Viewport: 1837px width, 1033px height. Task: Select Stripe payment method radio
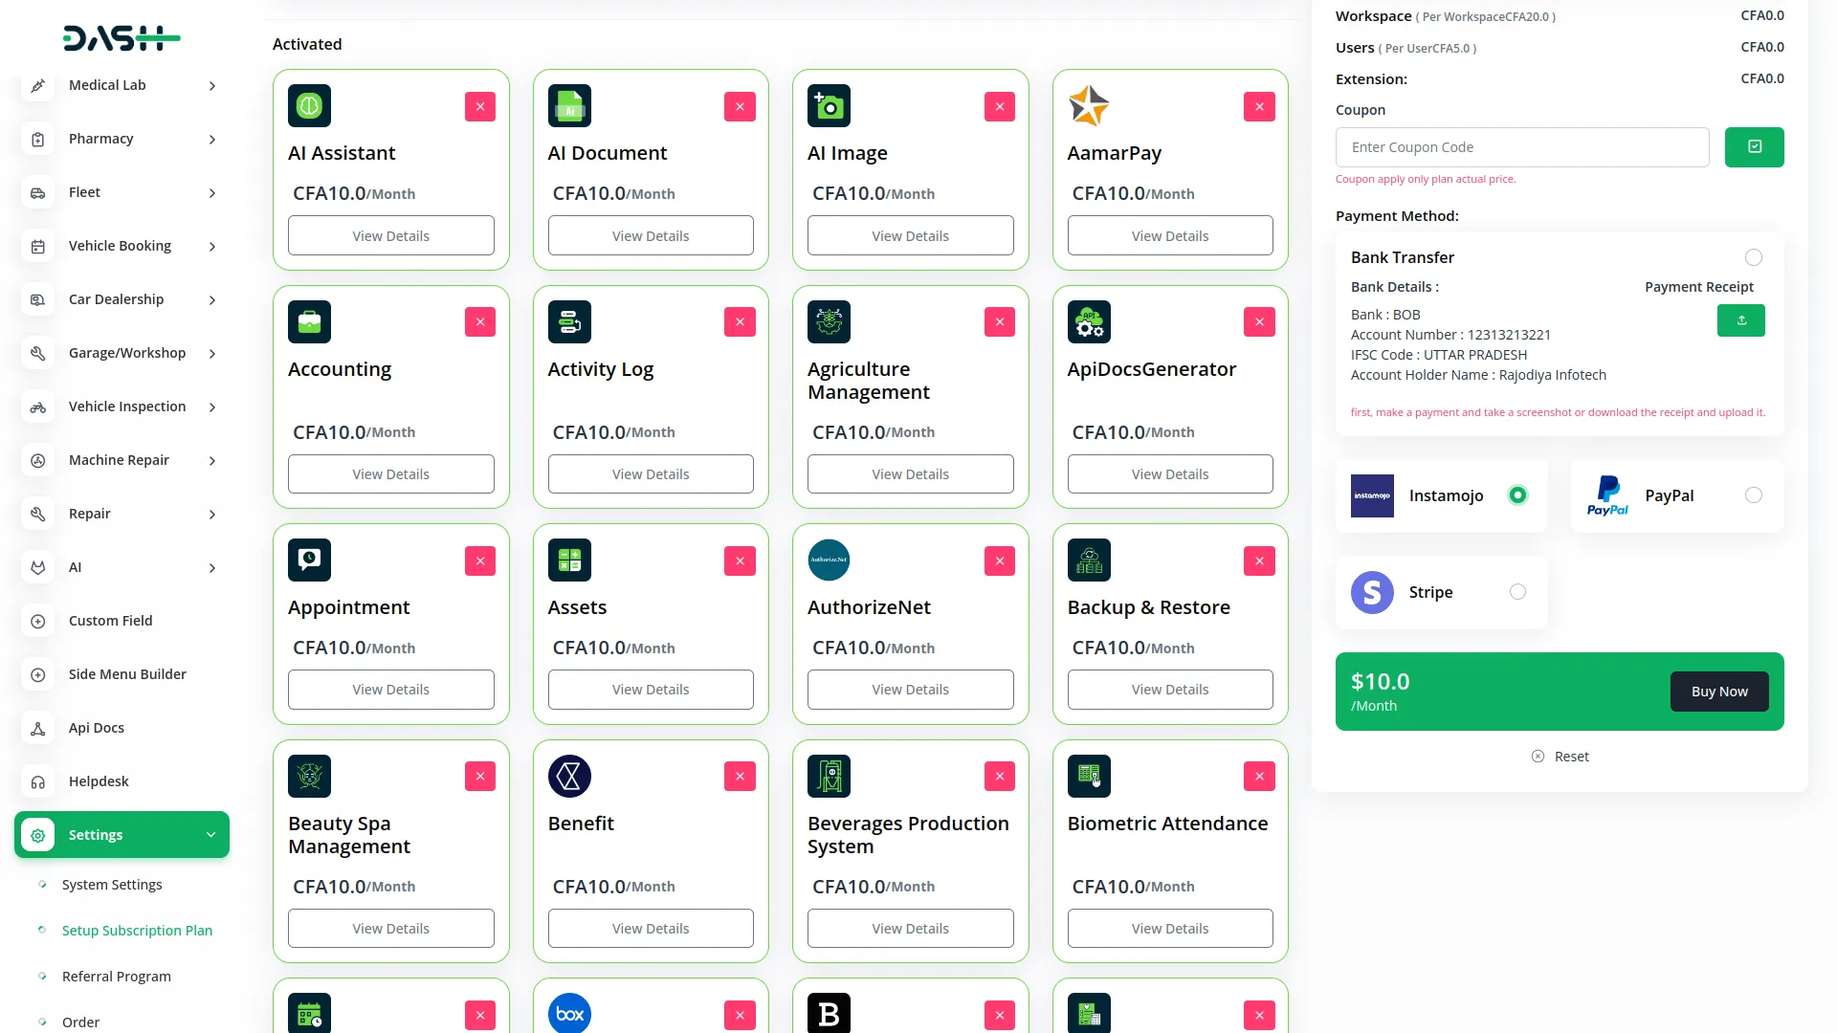tap(1517, 592)
